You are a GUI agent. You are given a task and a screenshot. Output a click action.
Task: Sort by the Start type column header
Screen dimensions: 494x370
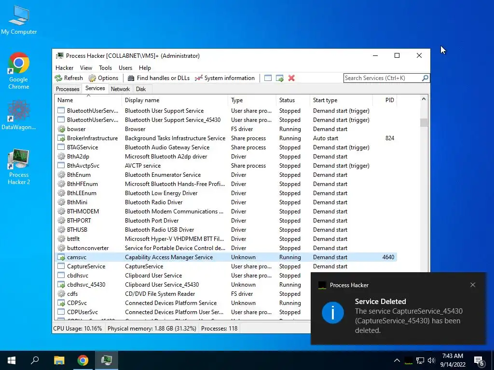341,100
